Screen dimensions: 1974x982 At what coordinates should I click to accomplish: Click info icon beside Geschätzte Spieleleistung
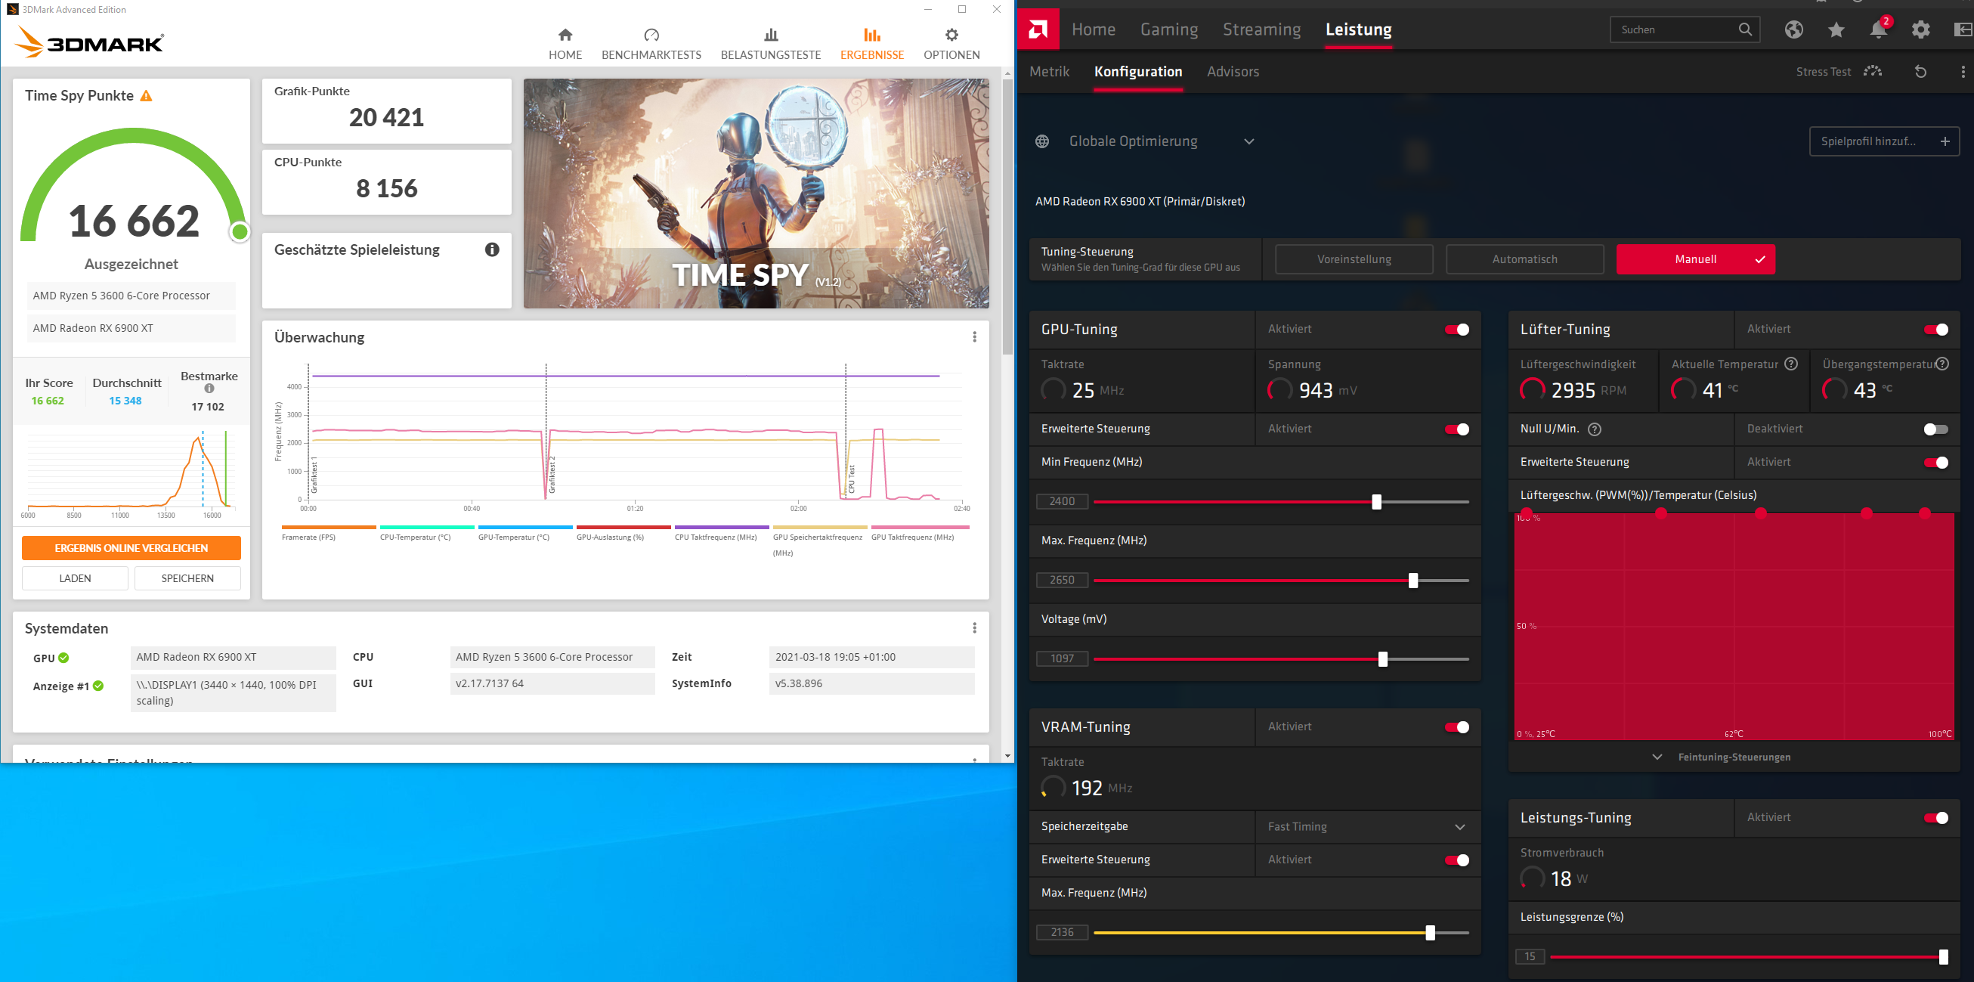tap(492, 249)
